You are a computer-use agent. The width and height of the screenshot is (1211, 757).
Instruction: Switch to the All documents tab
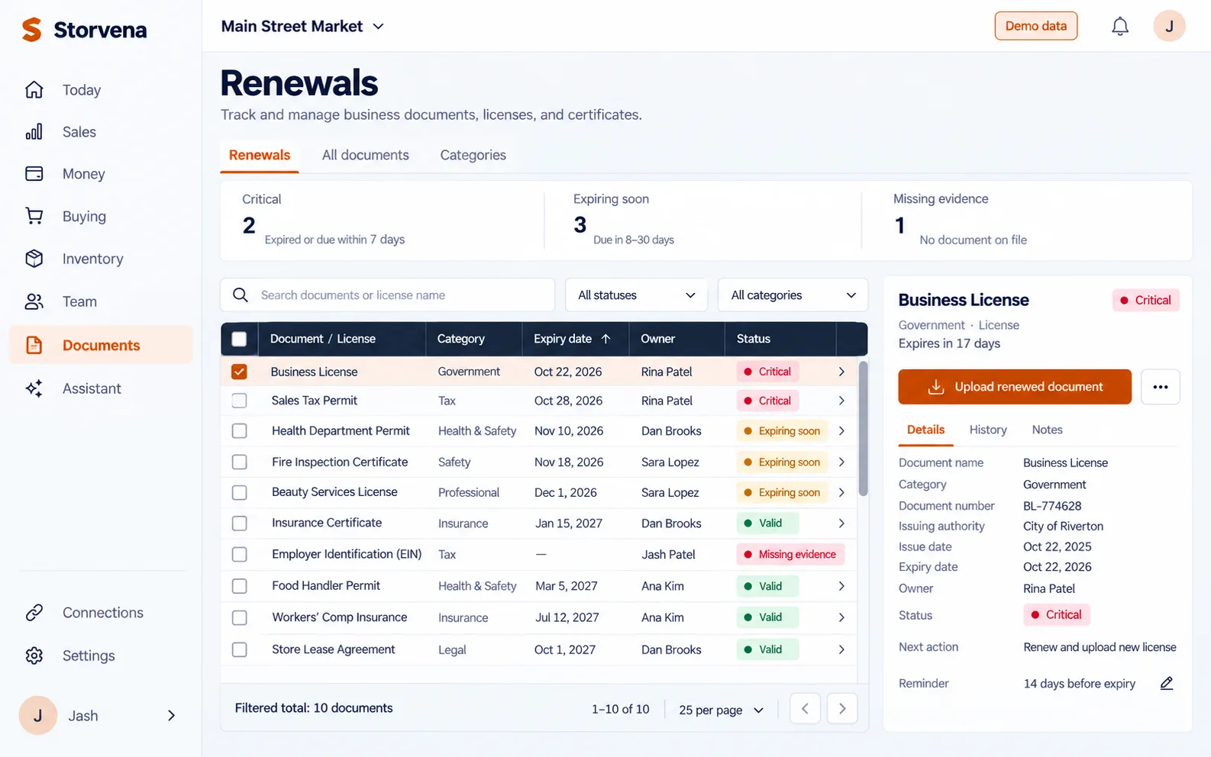click(x=366, y=155)
